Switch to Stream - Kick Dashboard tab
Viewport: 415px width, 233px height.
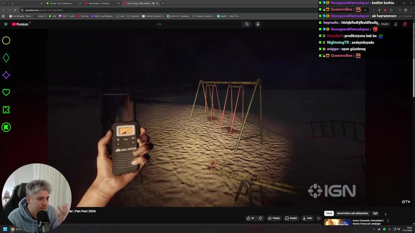coord(63,3)
